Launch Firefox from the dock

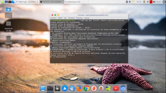click(79, 88)
